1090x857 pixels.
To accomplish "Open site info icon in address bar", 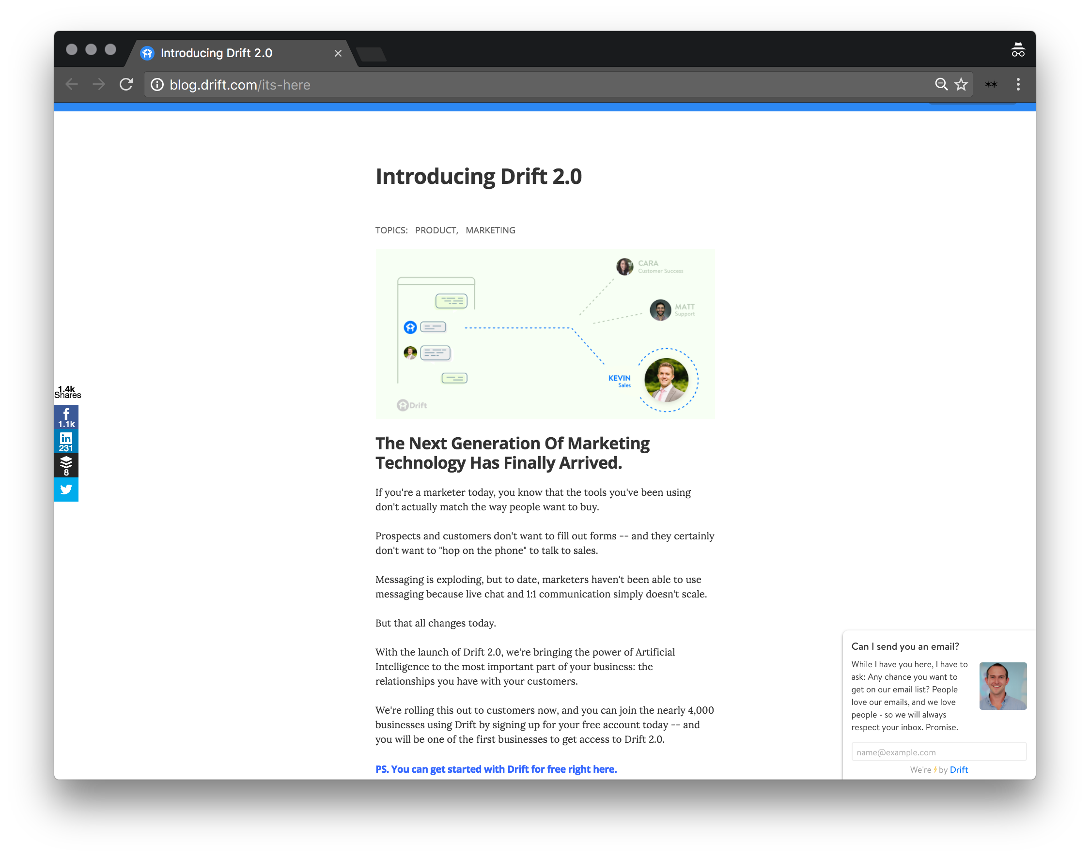I will (157, 85).
